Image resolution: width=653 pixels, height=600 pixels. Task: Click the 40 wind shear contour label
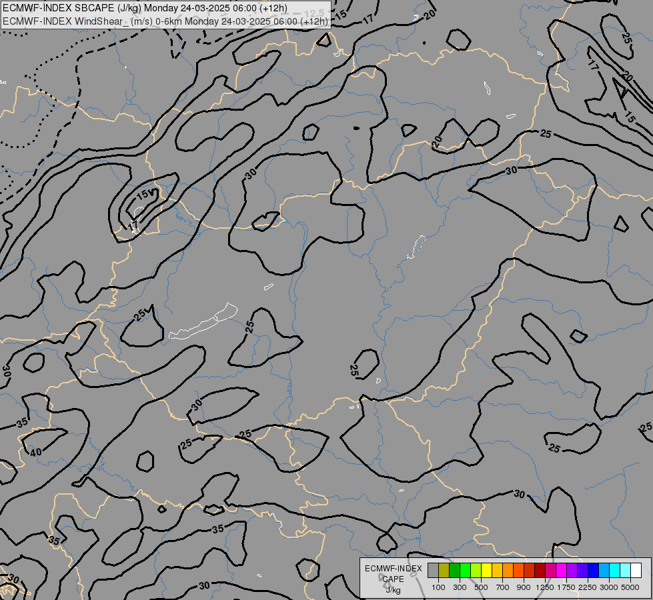coord(36,452)
